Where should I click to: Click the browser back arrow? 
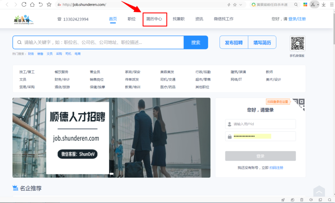(7, 4)
